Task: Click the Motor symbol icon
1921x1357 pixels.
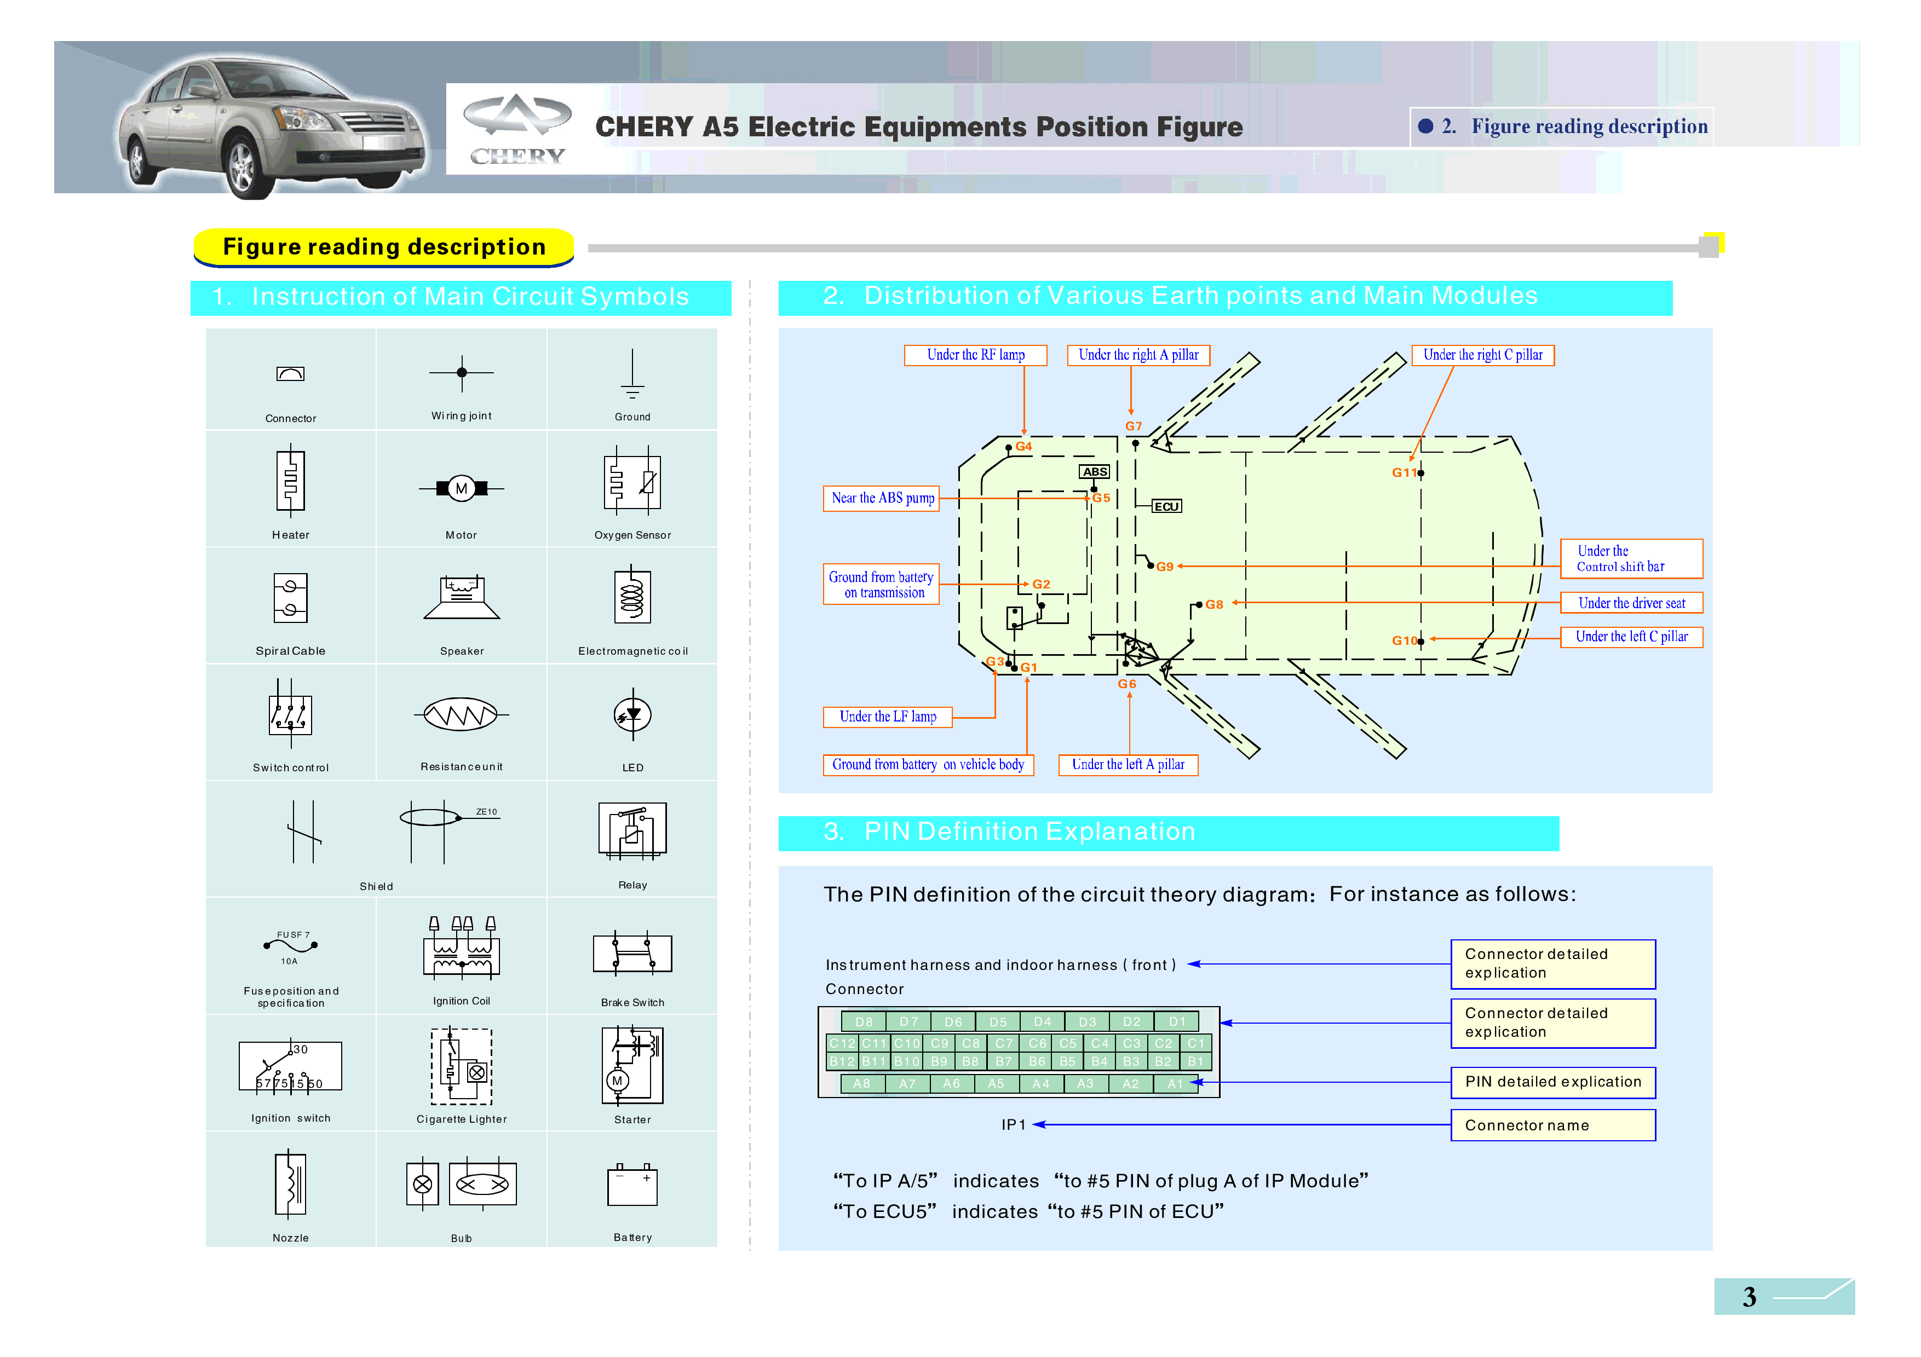Action: point(461,488)
